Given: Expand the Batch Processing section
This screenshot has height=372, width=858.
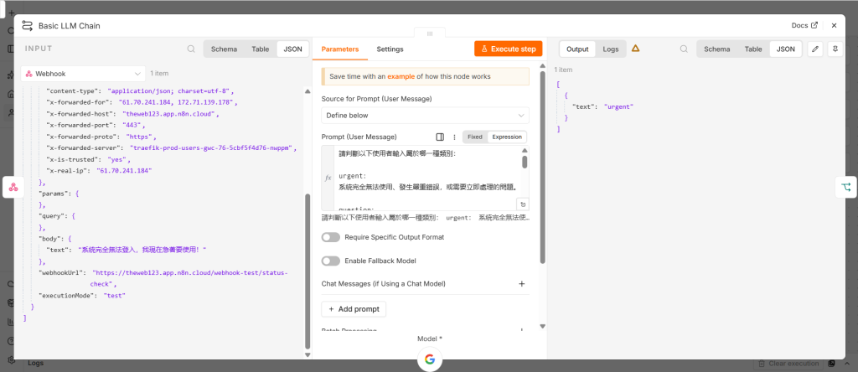Looking at the screenshot, I should pyautogui.click(x=521, y=330).
